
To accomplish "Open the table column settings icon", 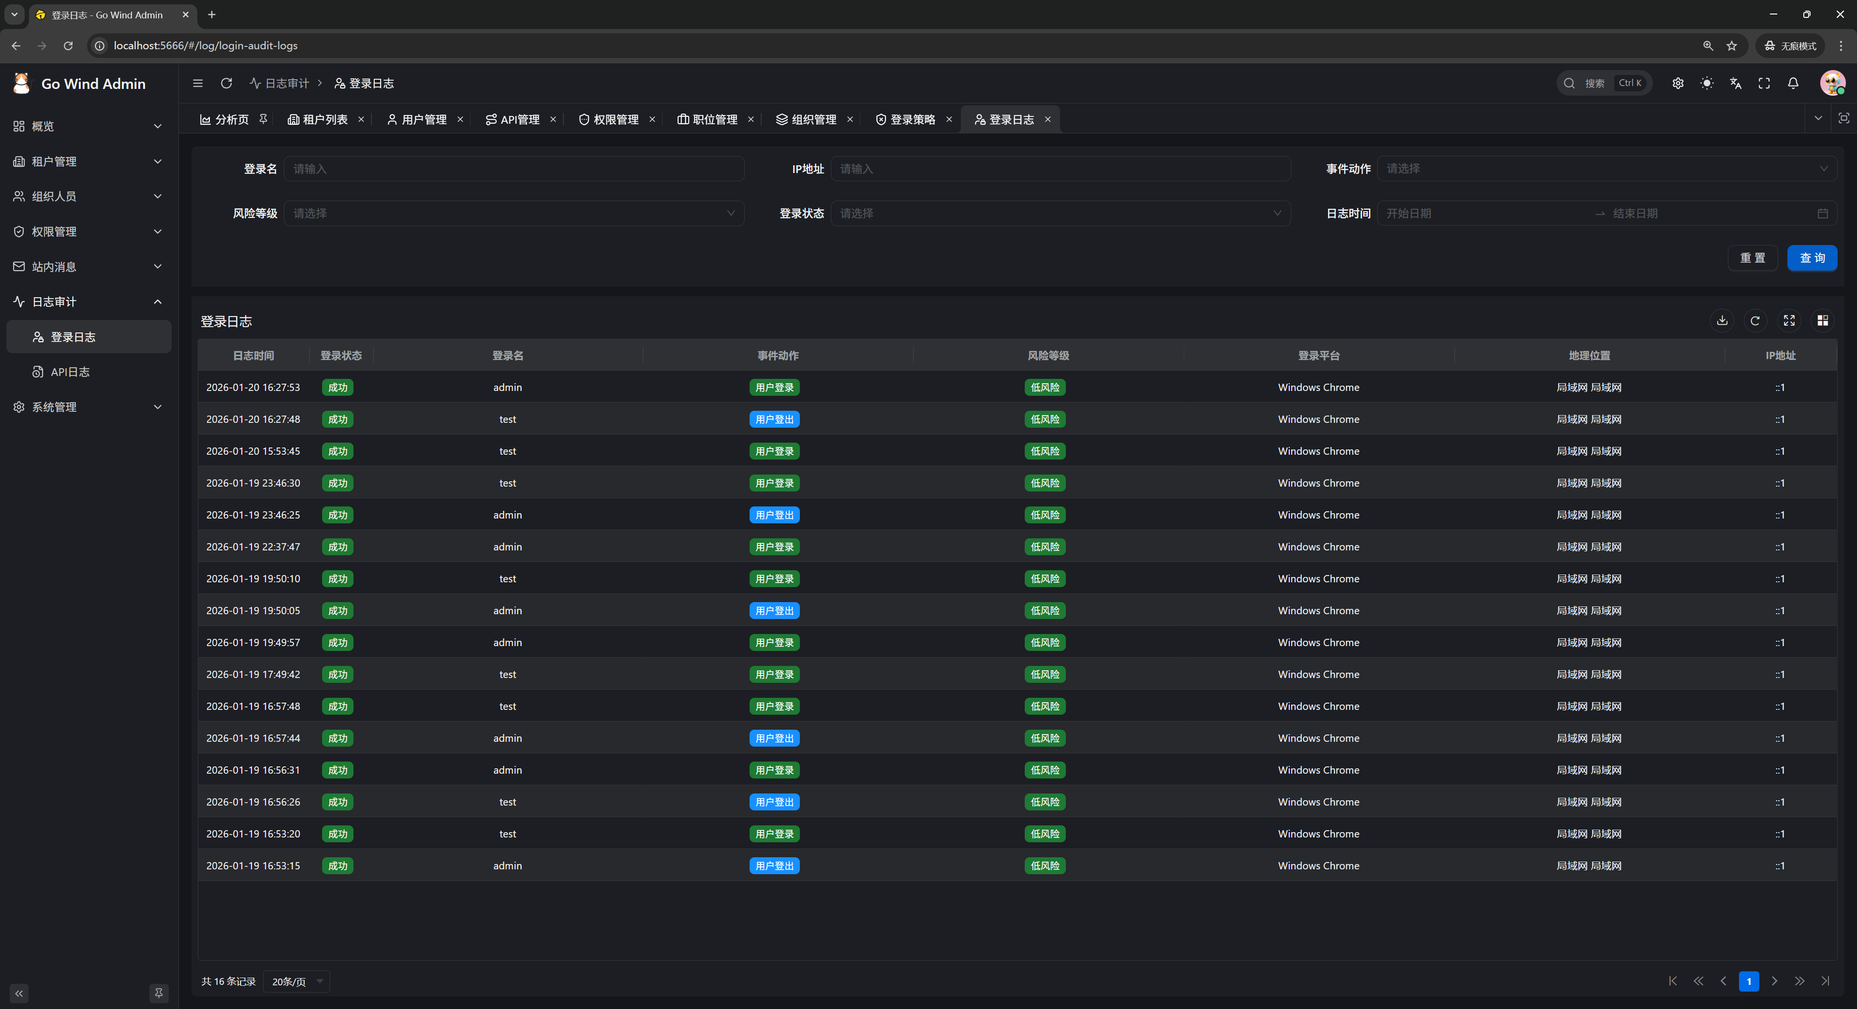I will 1822,320.
